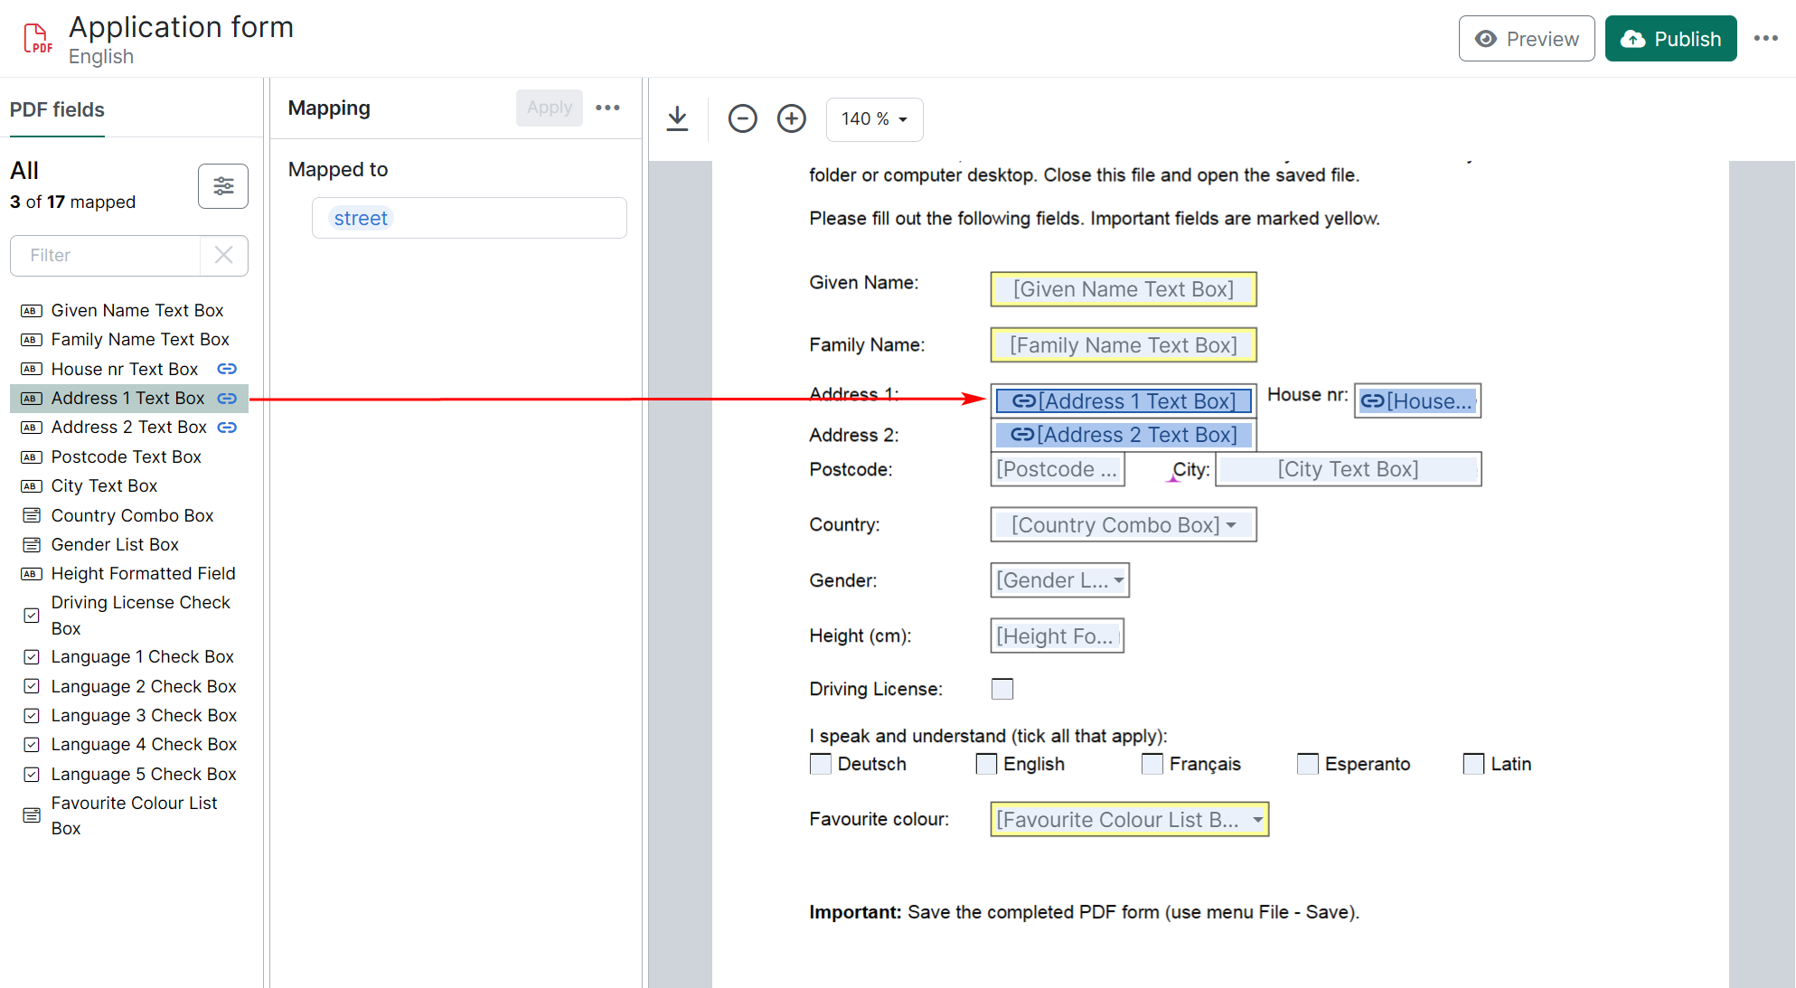Open the Mapping panel more options menu
This screenshot has width=1796, height=988.
point(607,108)
